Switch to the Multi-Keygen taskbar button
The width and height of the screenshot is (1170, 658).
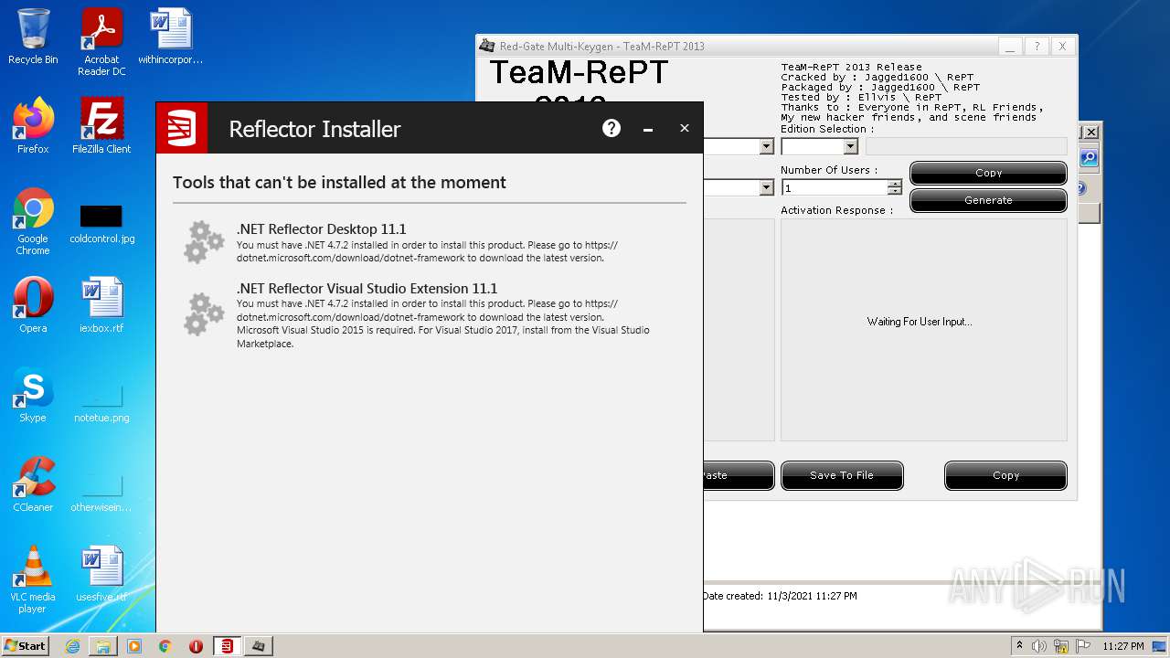(259, 646)
